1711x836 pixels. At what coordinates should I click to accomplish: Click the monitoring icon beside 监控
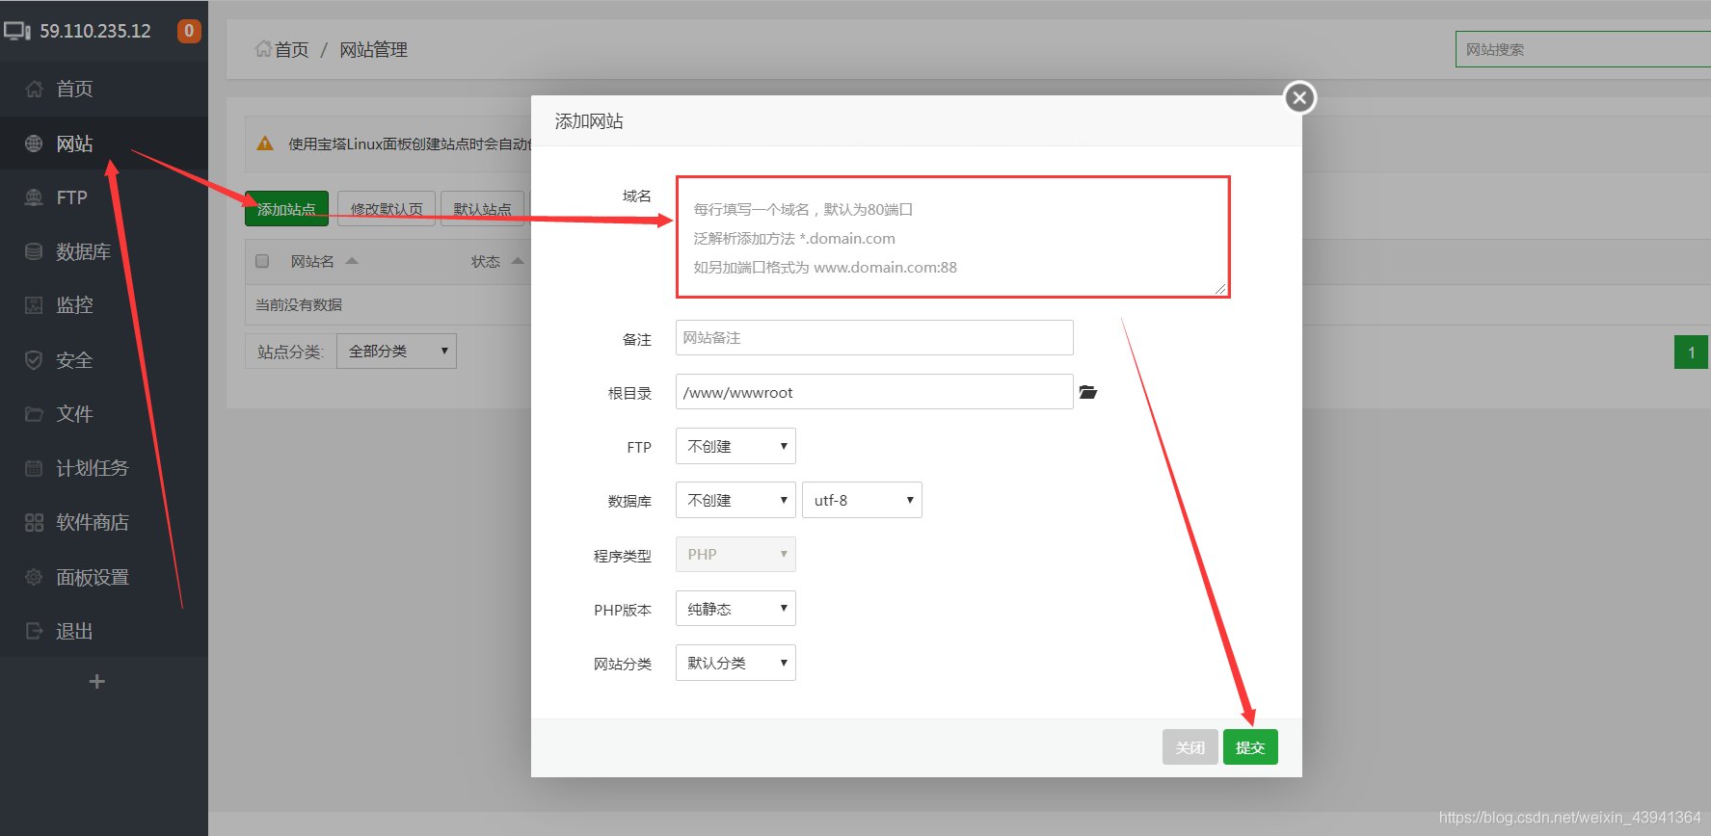(34, 305)
